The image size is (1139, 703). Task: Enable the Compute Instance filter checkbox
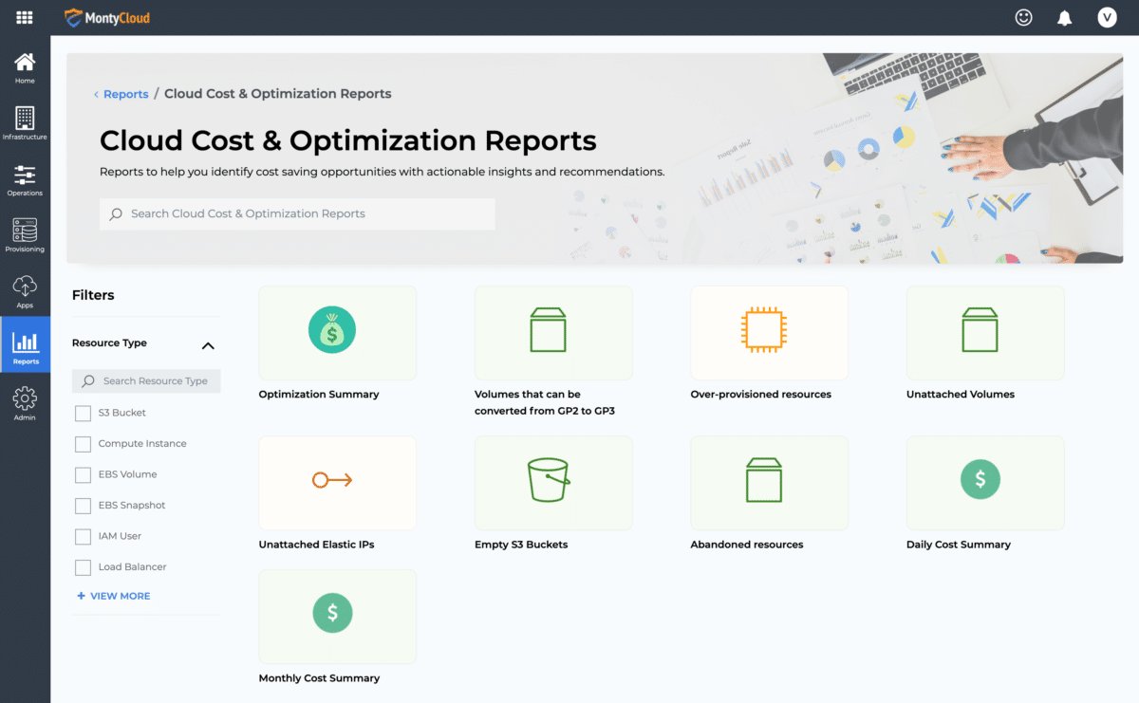[x=84, y=444]
